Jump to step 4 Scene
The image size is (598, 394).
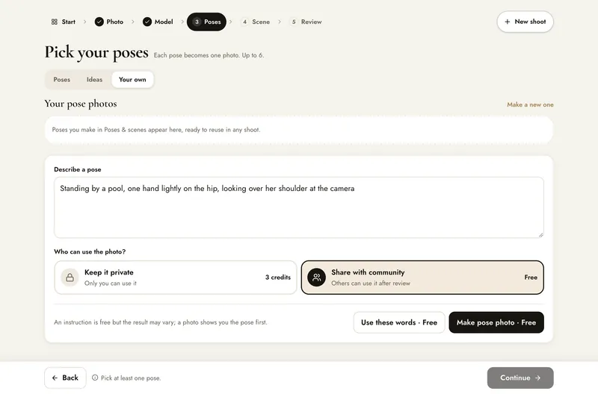point(256,22)
